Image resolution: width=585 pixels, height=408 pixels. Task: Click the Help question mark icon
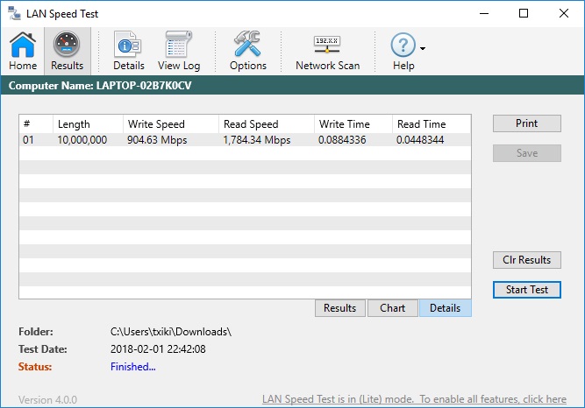pyautogui.click(x=403, y=51)
